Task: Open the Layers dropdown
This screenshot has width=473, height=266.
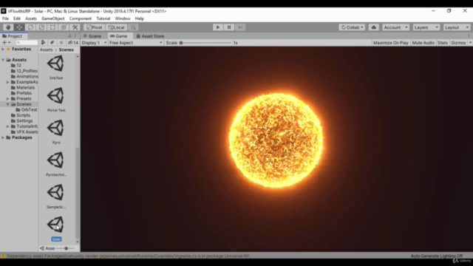Action: pos(426,27)
